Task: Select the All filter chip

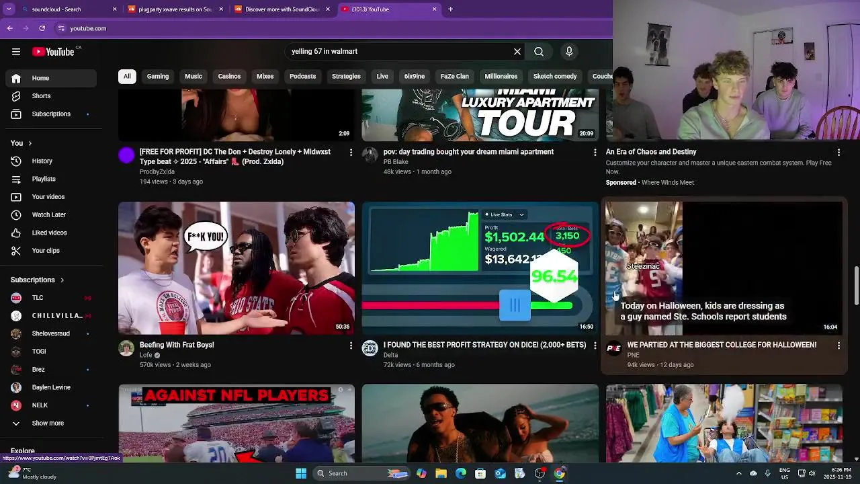Action: pyautogui.click(x=126, y=76)
